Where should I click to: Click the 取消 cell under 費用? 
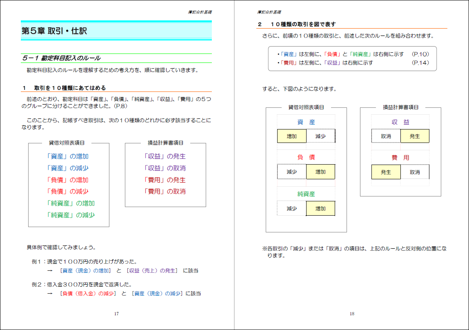[415, 172]
